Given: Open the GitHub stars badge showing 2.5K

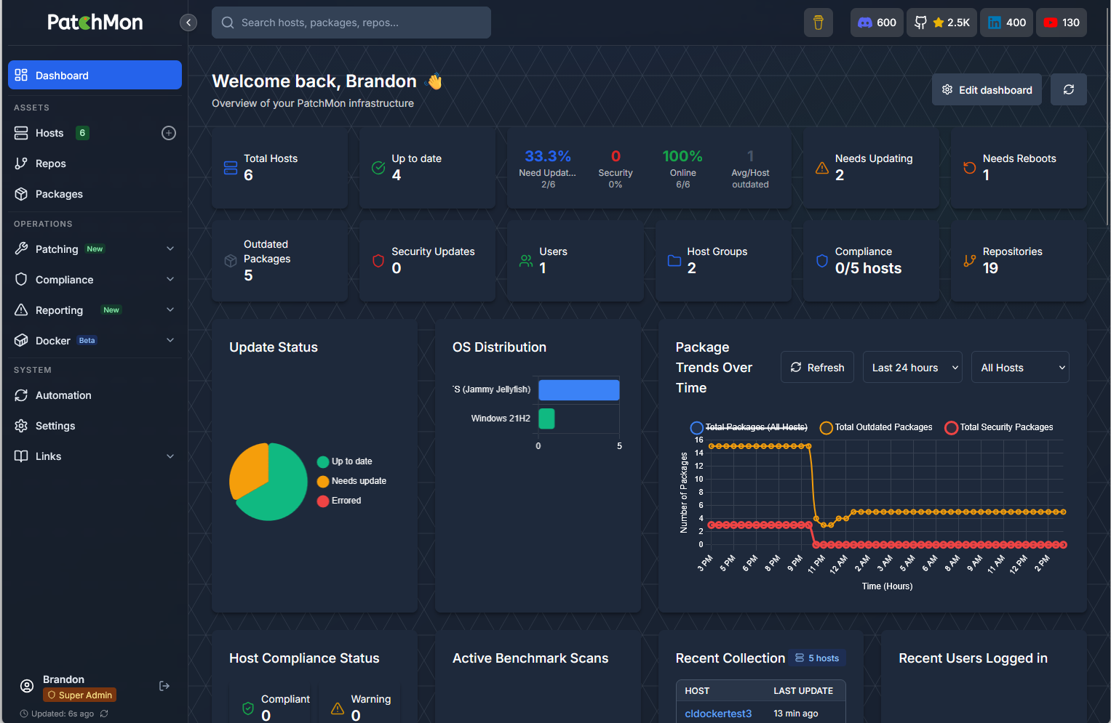Looking at the screenshot, I should pyautogui.click(x=941, y=23).
